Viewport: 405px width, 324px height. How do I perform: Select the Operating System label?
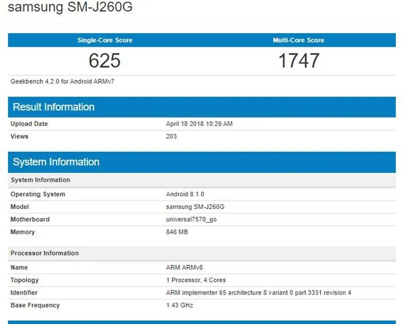pyautogui.click(x=38, y=194)
